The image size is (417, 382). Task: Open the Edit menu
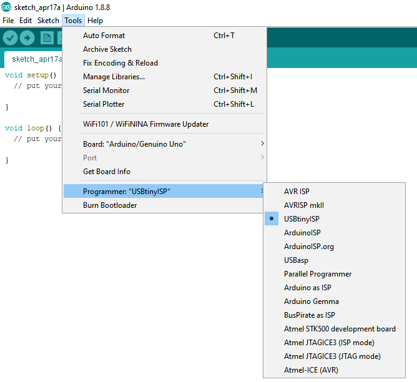[x=26, y=21]
